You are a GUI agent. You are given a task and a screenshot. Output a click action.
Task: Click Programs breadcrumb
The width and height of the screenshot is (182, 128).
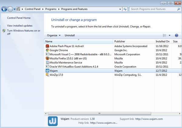(x=51, y=9)
